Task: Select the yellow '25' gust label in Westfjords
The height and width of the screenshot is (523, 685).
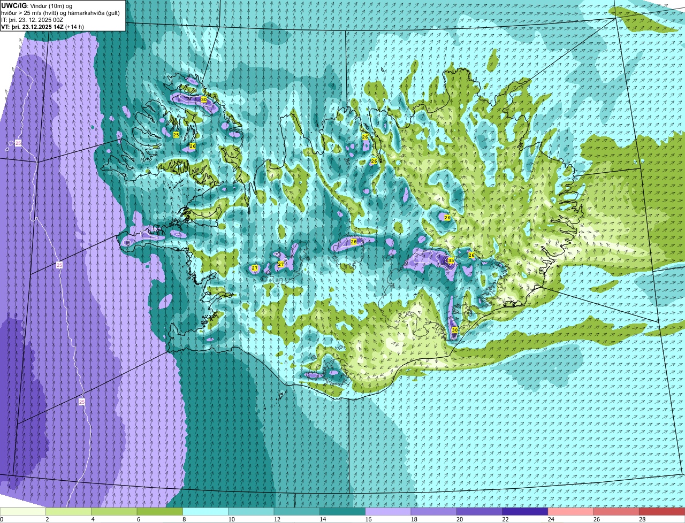Action: pos(176,135)
